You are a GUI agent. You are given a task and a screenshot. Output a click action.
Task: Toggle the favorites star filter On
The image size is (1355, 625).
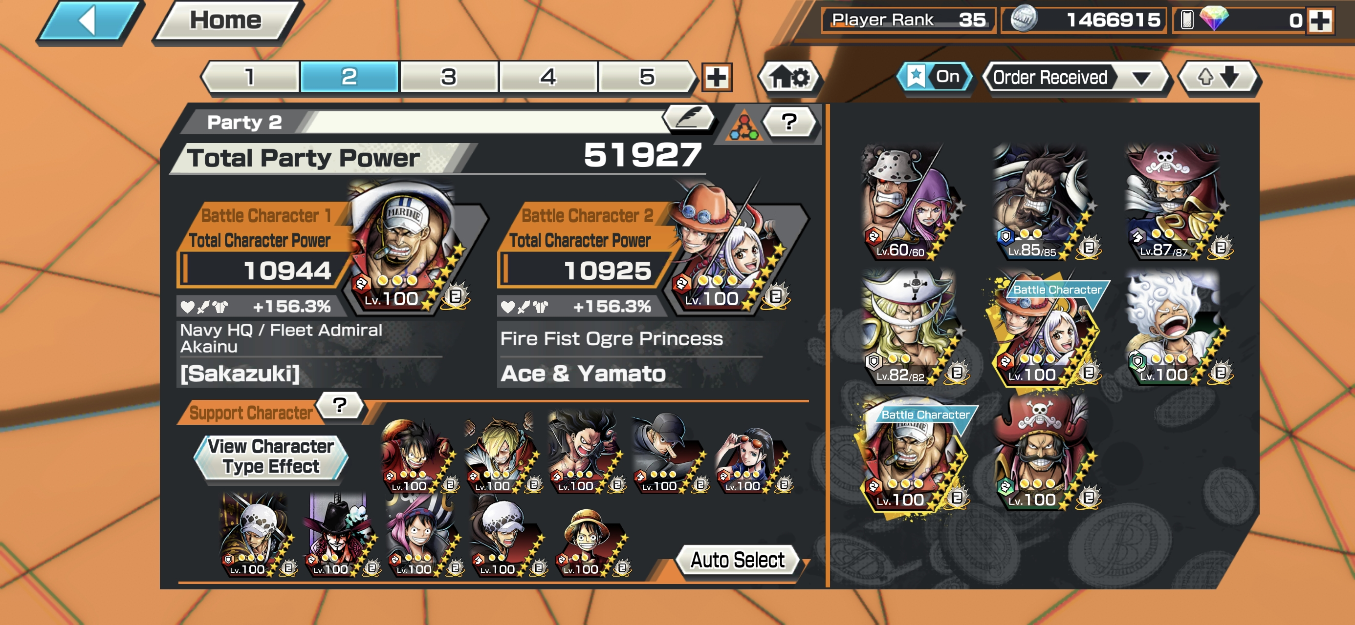click(x=934, y=77)
